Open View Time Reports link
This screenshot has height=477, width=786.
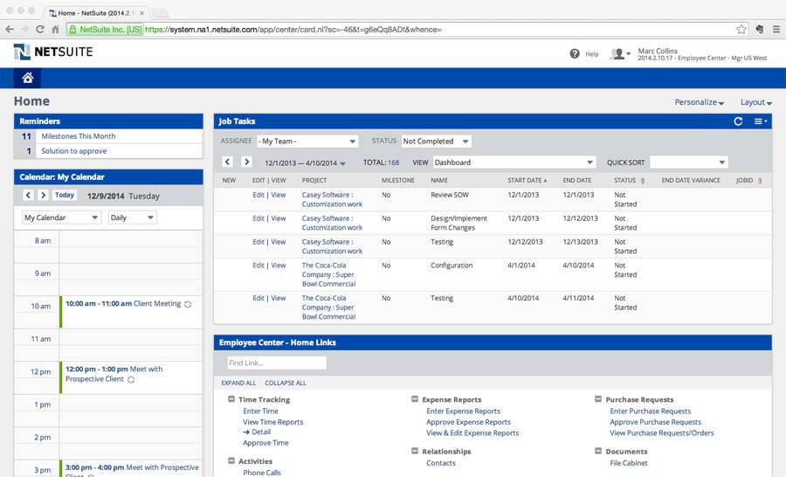(x=272, y=422)
